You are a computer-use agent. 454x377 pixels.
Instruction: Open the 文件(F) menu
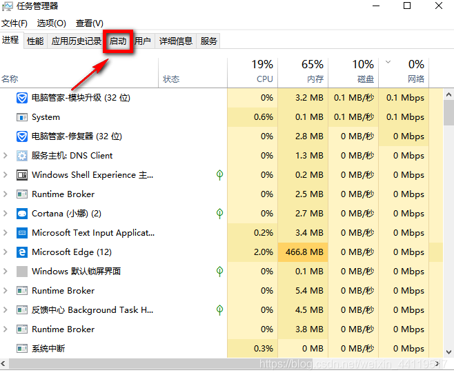coord(14,23)
